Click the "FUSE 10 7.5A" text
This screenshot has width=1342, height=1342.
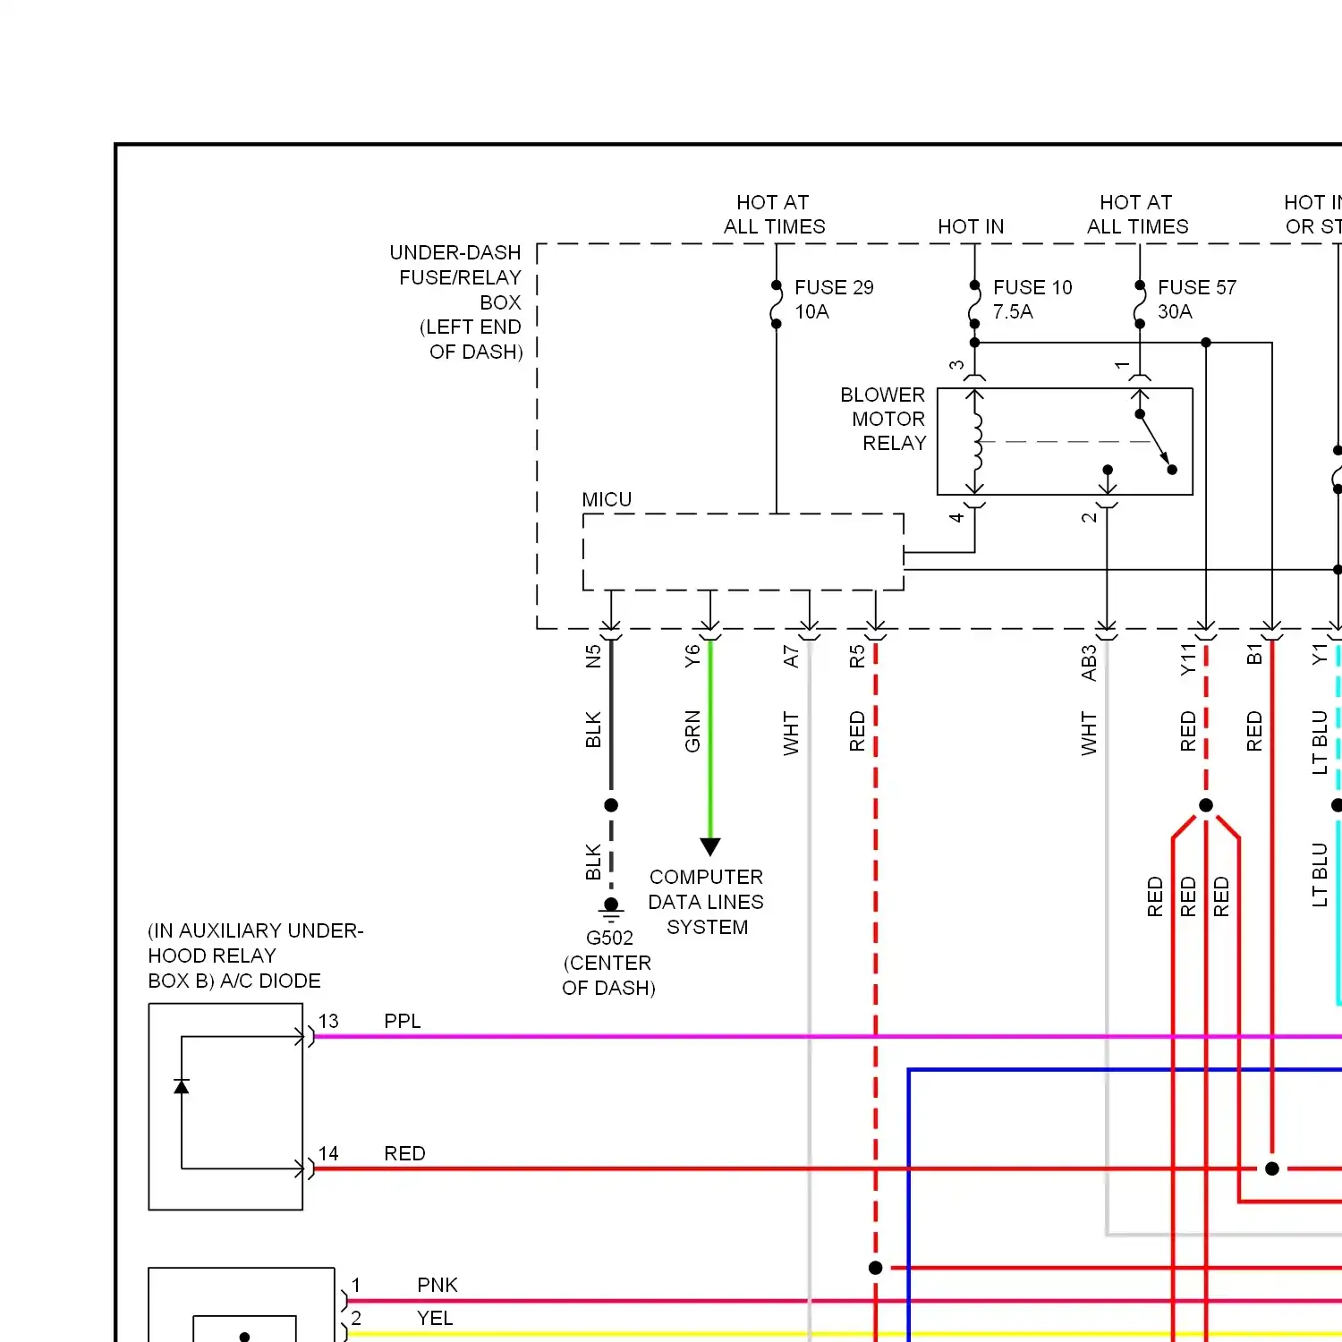(1032, 300)
